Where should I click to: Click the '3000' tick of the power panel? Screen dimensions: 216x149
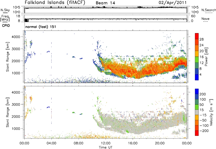[16, 49]
